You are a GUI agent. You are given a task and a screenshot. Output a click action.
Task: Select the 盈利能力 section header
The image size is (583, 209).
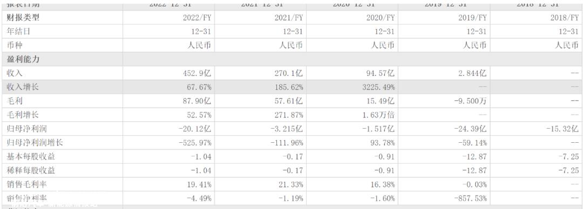point(23,59)
